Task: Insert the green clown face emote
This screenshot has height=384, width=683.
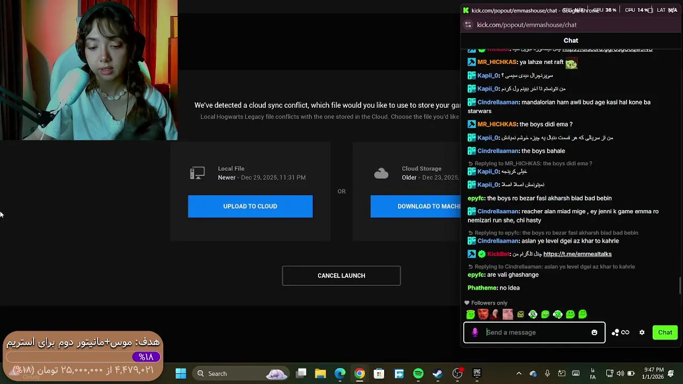Action: click(x=533, y=314)
